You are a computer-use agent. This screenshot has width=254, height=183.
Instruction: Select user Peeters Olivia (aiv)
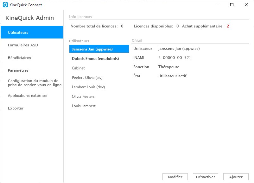pyautogui.click(x=99, y=78)
